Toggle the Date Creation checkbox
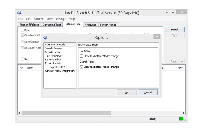The width and height of the screenshot is (202, 133). click(22, 41)
